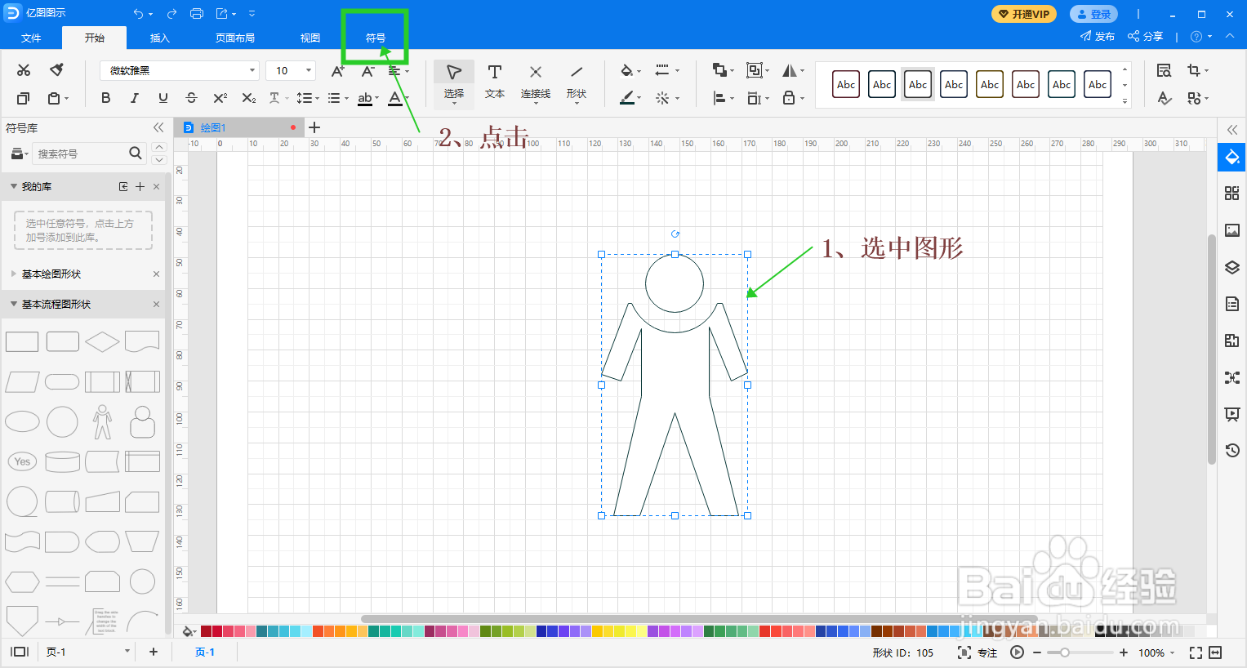Toggle Bold formatting

coord(105,98)
